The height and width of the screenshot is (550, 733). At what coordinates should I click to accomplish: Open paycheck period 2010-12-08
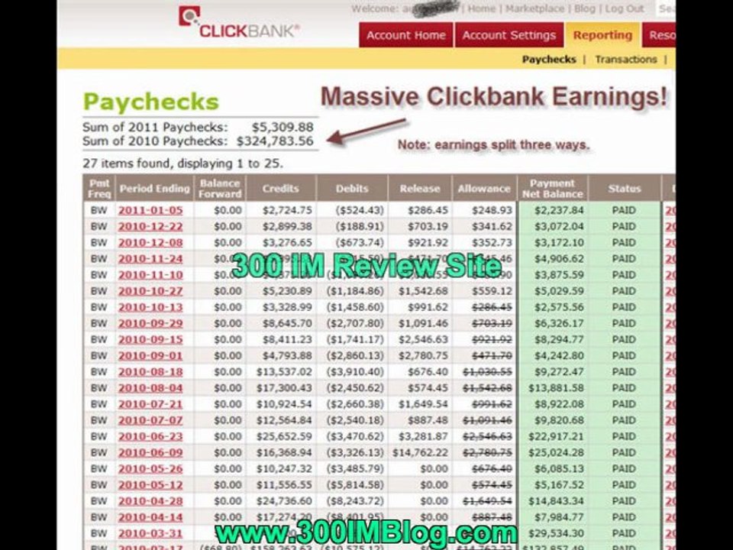click(150, 243)
